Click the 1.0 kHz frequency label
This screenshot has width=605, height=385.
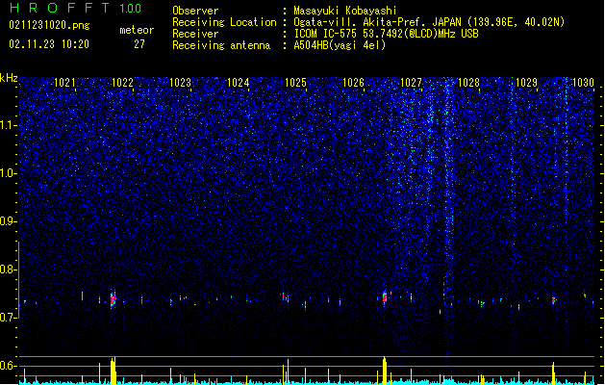point(9,173)
